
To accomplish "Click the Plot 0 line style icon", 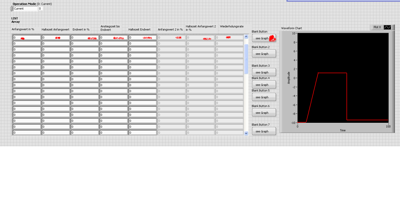I will (387, 27).
